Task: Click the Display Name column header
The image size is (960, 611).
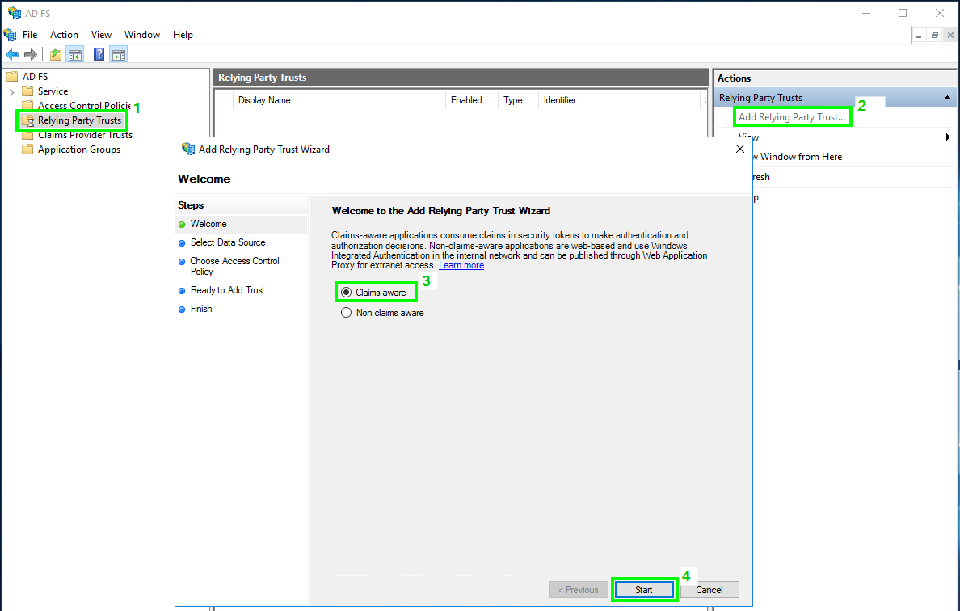Action: [264, 100]
